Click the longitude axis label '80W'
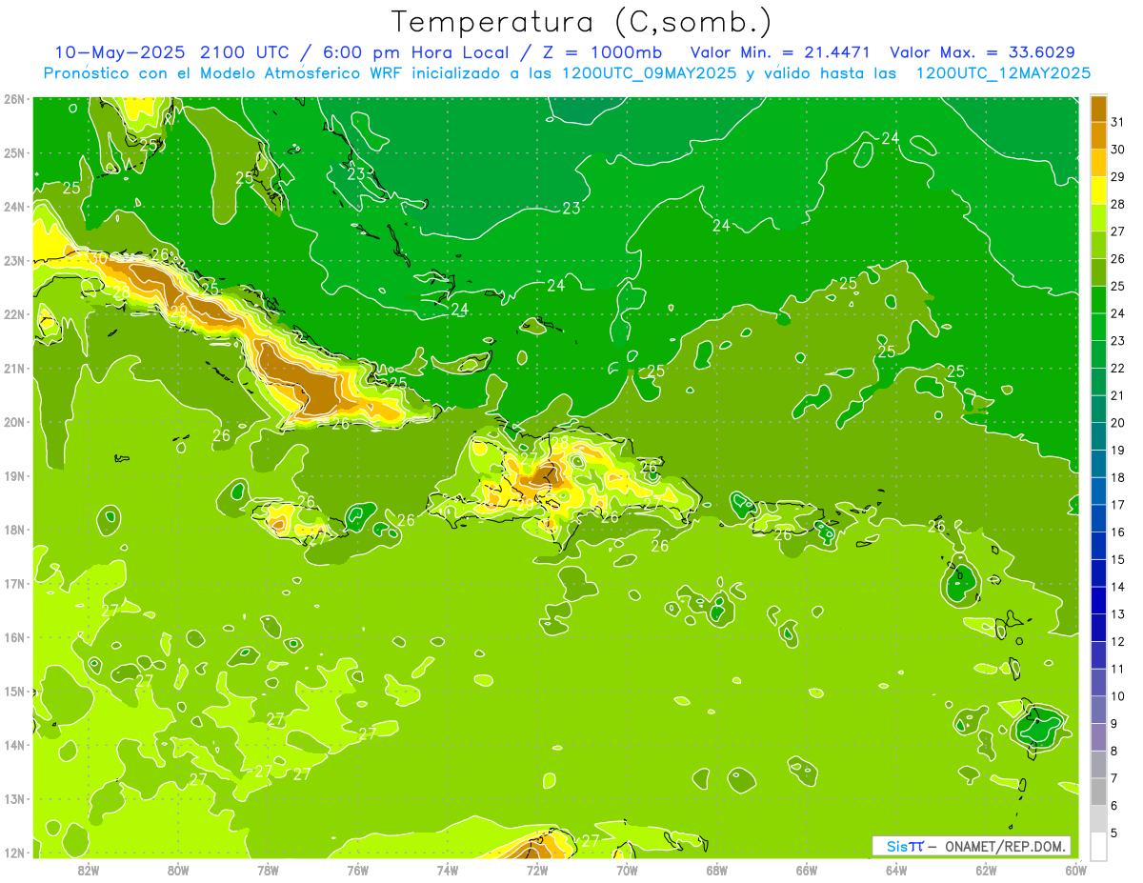 (177, 870)
